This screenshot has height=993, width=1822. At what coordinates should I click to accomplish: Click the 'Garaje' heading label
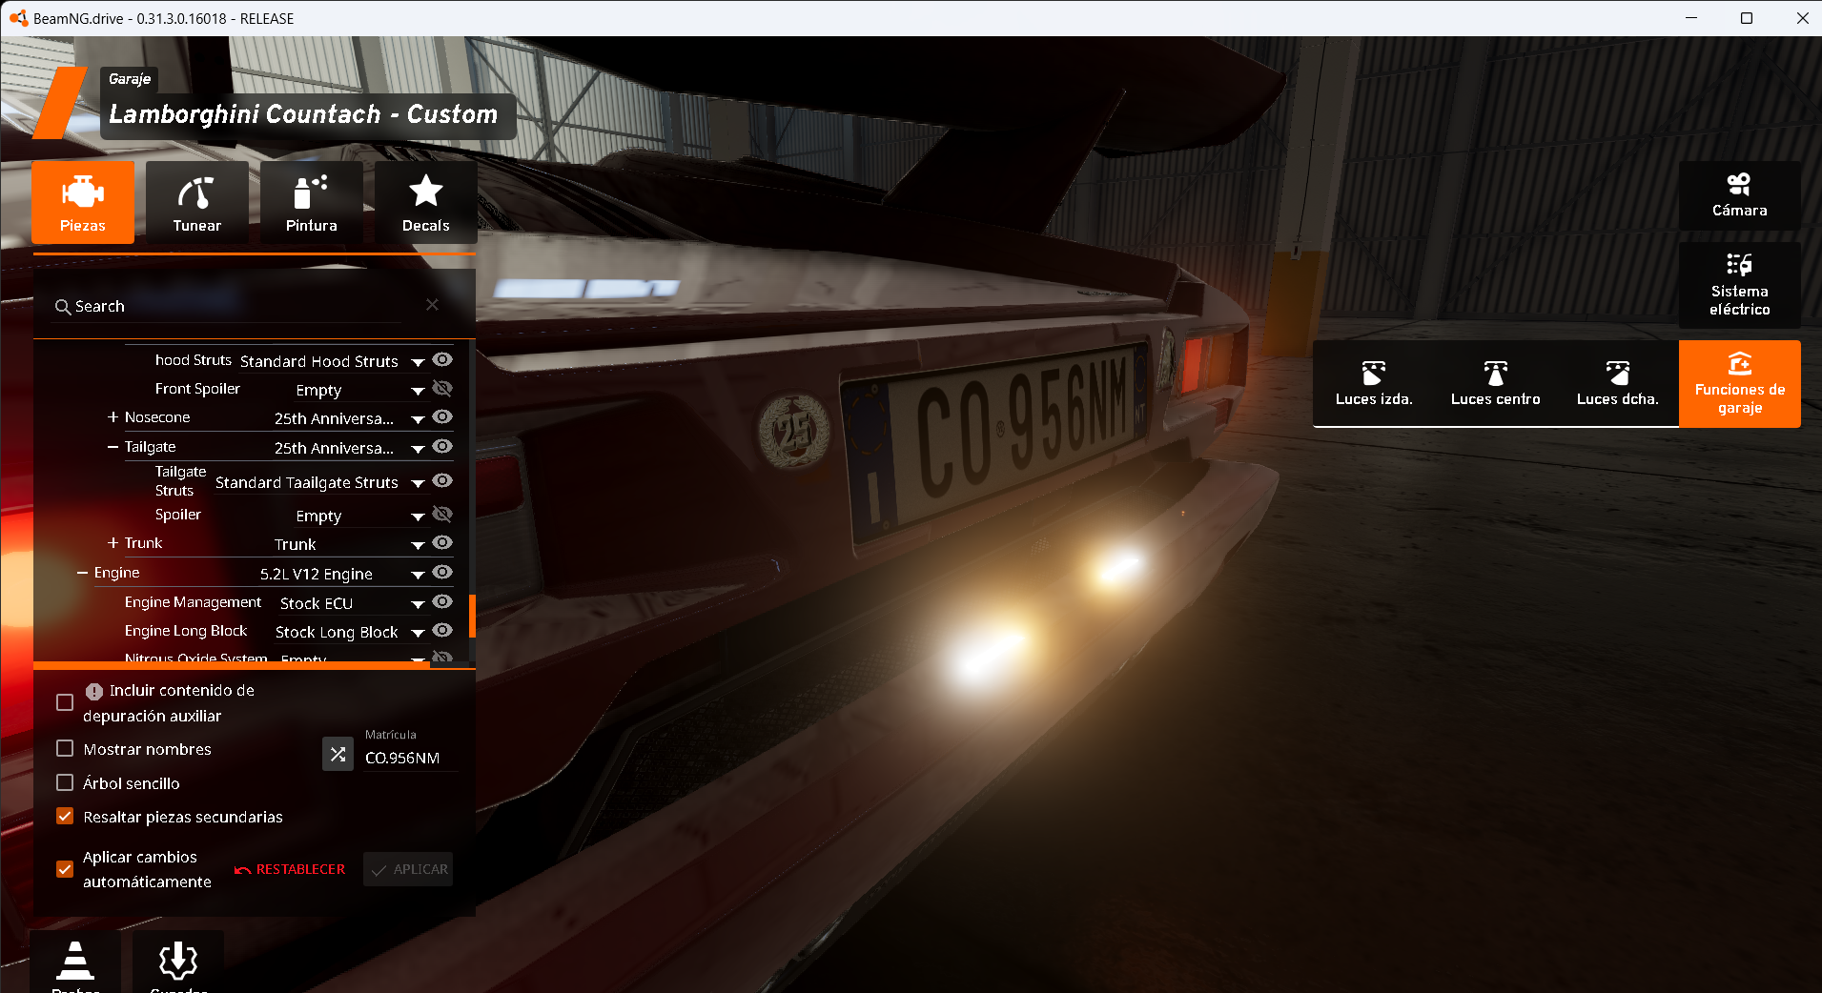click(x=130, y=79)
